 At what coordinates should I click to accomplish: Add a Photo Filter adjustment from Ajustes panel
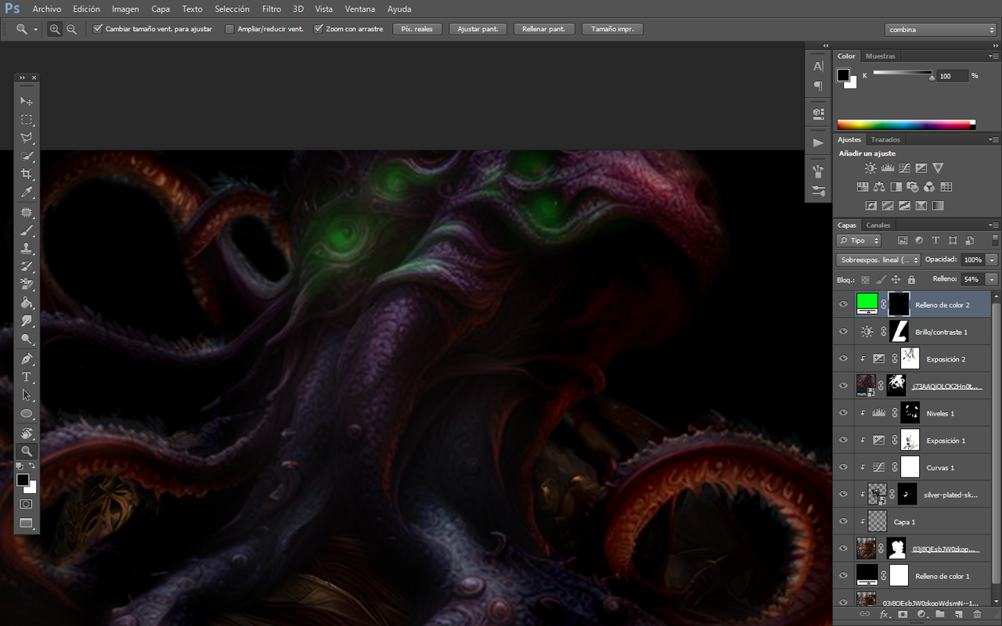pos(913,187)
